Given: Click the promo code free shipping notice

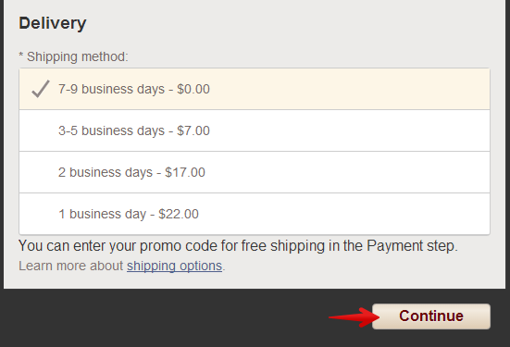Looking at the screenshot, I should (x=238, y=246).
